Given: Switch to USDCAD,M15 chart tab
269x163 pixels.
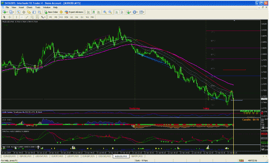Looking at the screenshot, I should point(105,156).
